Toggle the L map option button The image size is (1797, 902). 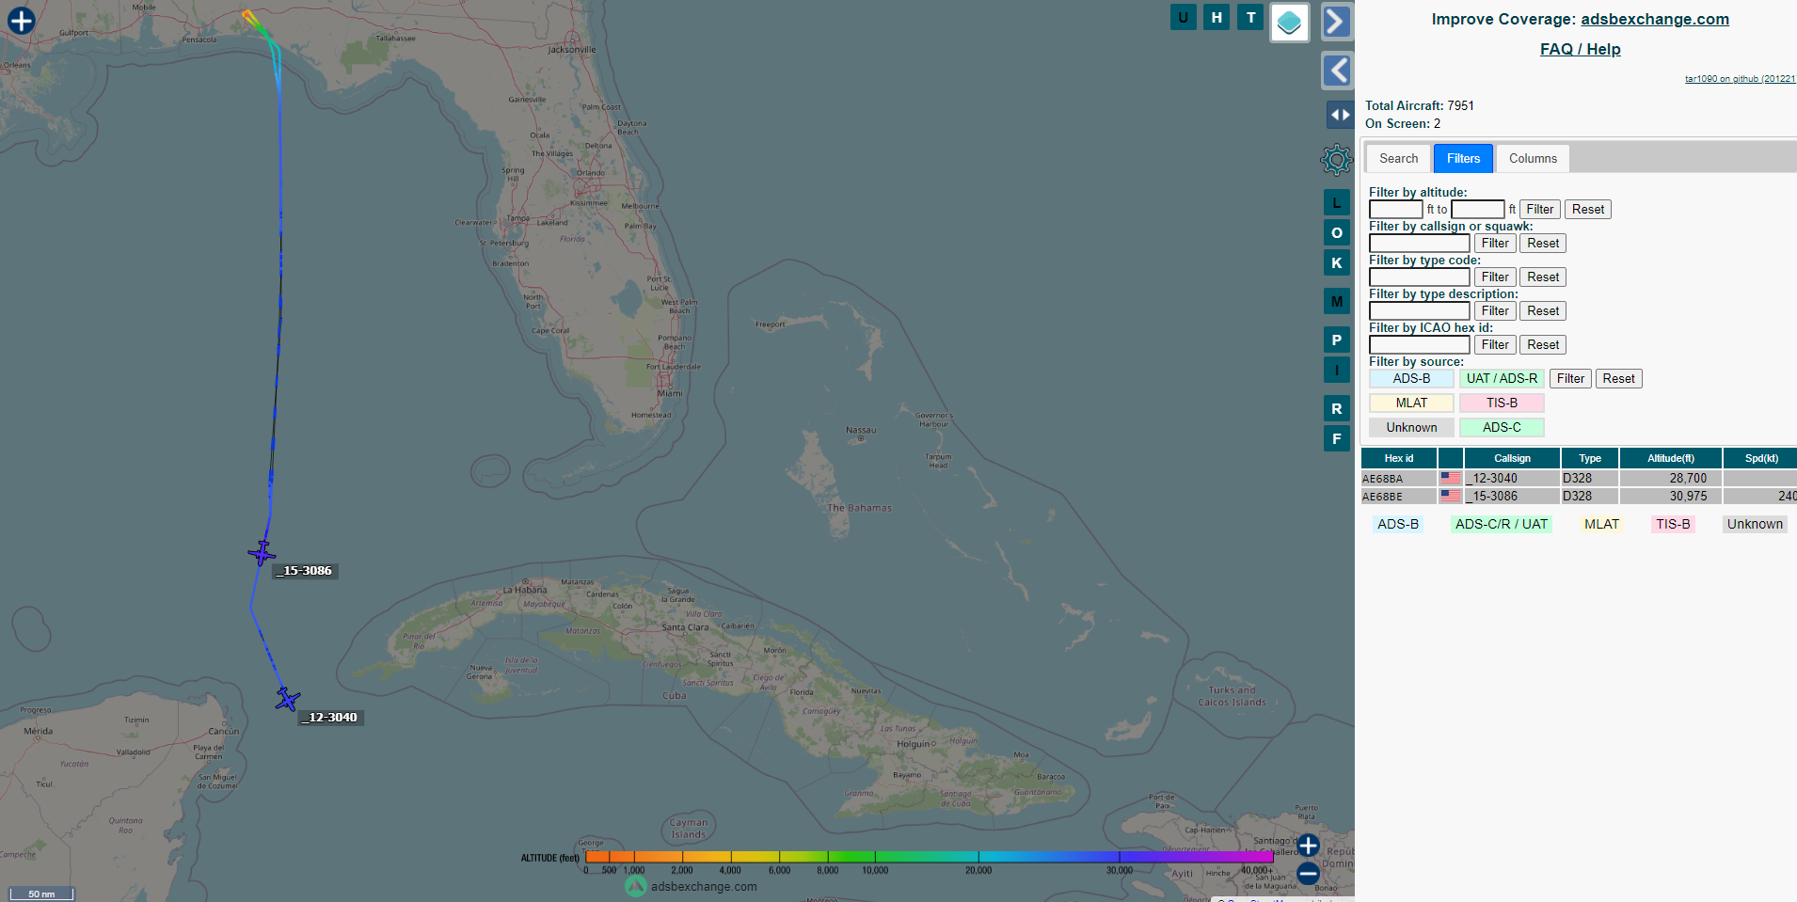point(1337,202)
